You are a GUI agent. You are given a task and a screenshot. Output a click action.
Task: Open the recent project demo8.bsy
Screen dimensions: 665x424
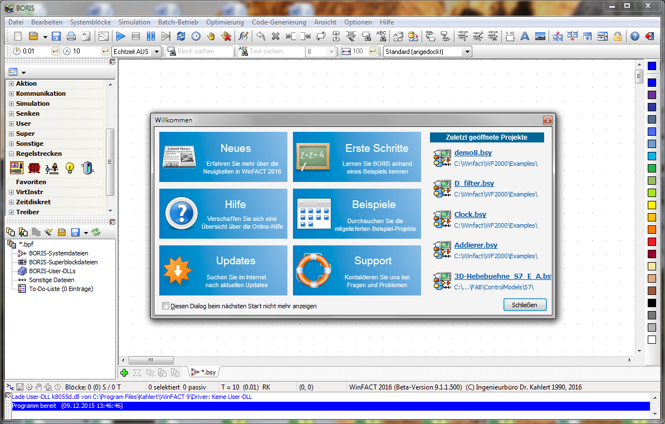(x=473, y=153)
